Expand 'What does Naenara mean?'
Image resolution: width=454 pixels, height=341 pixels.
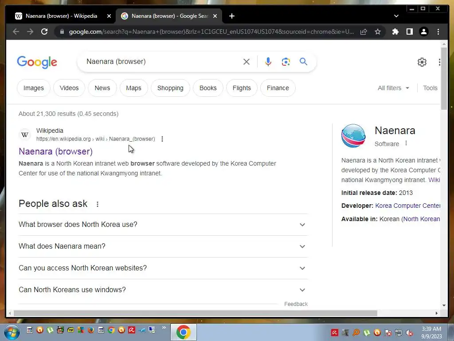(163, 246)
